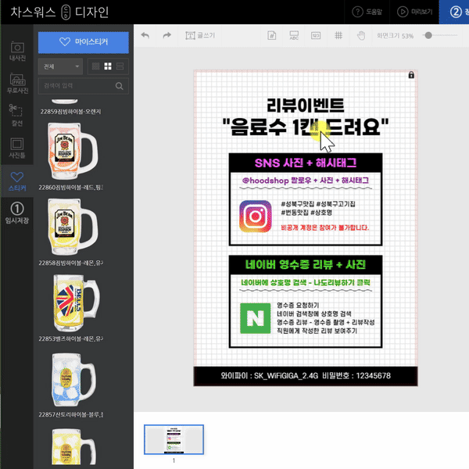
Task: Select the 와이파이 SK_WiFiGIGA_2.4G footer text
Action: 306,376
